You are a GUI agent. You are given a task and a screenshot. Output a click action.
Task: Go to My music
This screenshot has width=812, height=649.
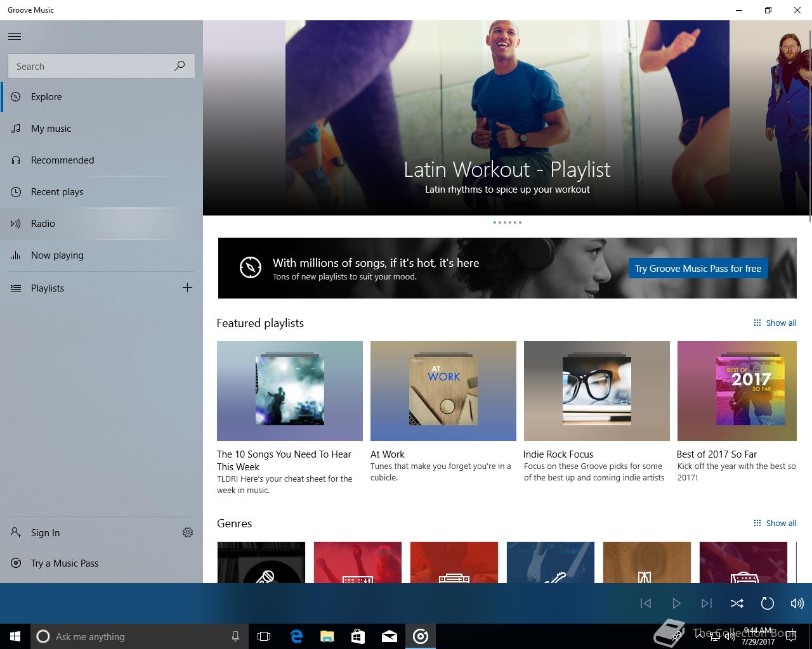point(101,129)
